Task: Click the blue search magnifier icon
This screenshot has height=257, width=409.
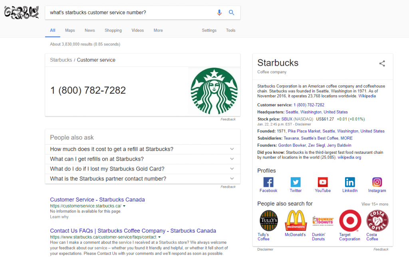Action: click(x=231, y=12)
